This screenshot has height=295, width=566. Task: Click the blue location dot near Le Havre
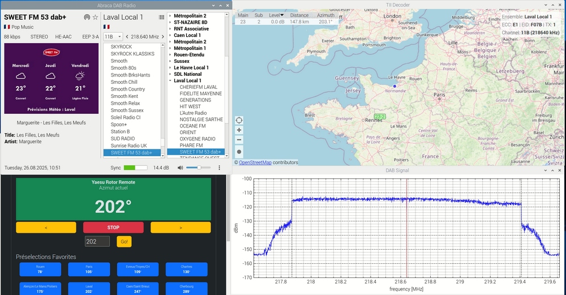[395, 86]
